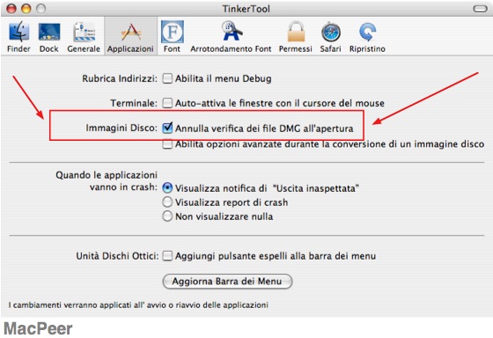Open the Permessi padlock icon

point(296,32)
